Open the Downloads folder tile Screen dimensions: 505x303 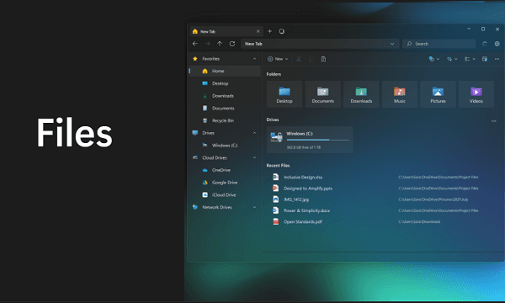361,94
